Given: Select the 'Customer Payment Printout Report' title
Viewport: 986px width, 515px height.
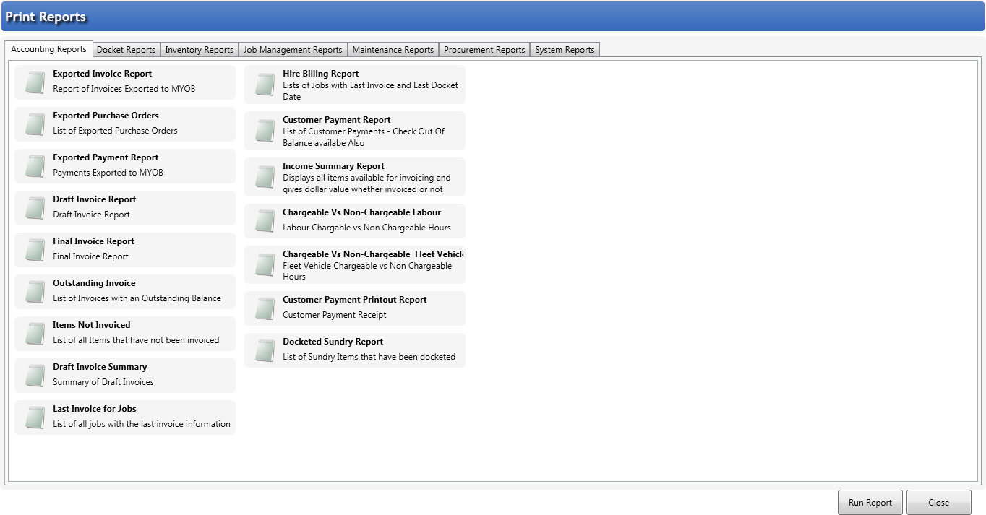Looking at the screenshot, I should tap(355, 300).
